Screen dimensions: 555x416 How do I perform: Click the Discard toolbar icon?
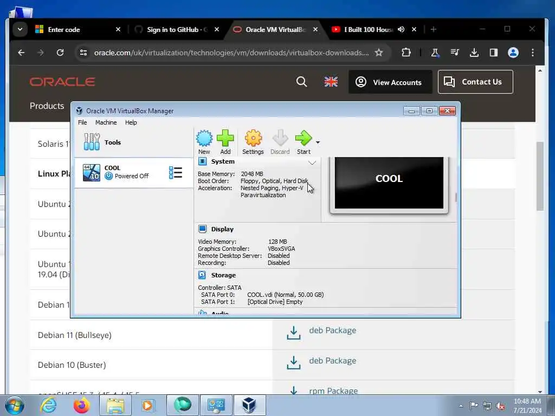[280, 142]
